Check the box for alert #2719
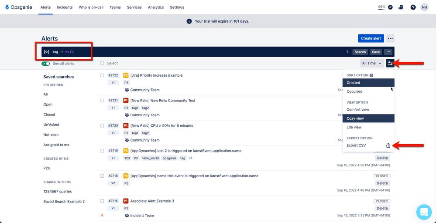 [x=102, y=151]
